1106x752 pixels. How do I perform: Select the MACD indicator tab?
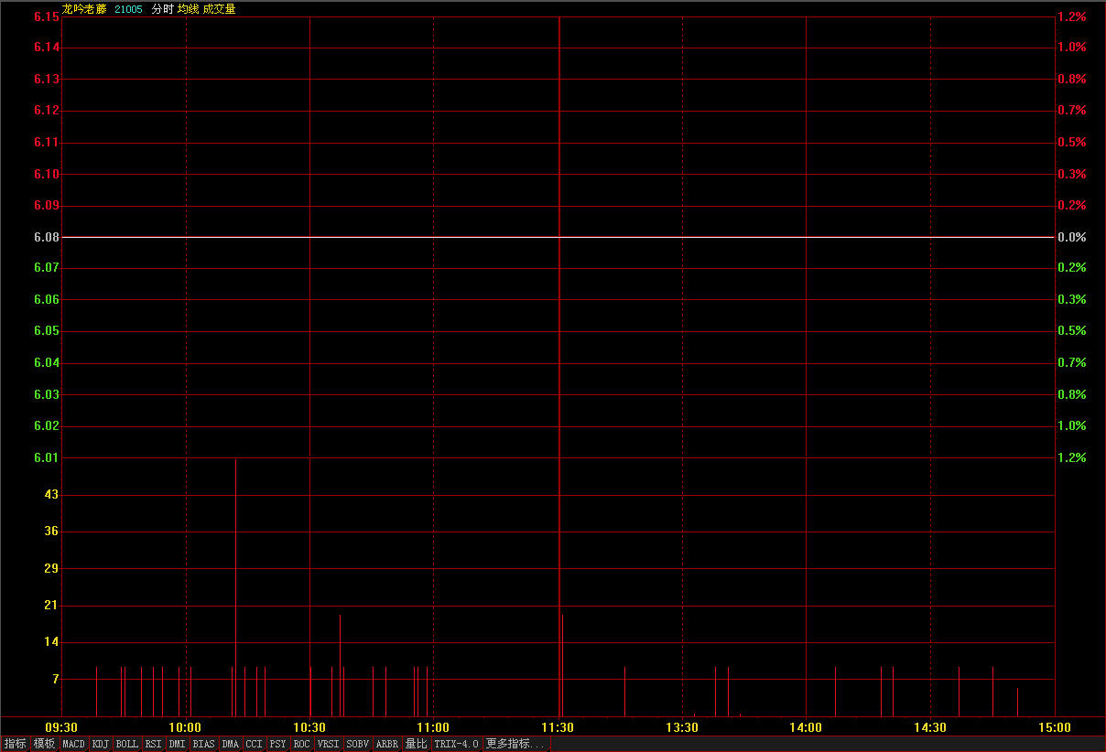pos(74,744)
